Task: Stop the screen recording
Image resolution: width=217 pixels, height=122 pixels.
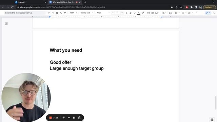Action: pos(51,118)
